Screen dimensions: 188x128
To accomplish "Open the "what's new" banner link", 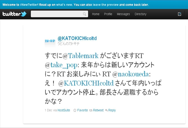I will click(64, 5).
